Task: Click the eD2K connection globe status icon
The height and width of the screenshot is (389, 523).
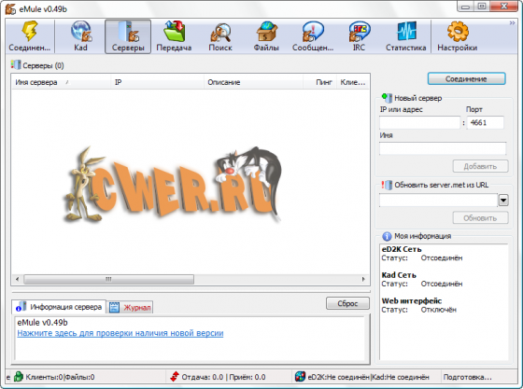Action: click(300, 377)
